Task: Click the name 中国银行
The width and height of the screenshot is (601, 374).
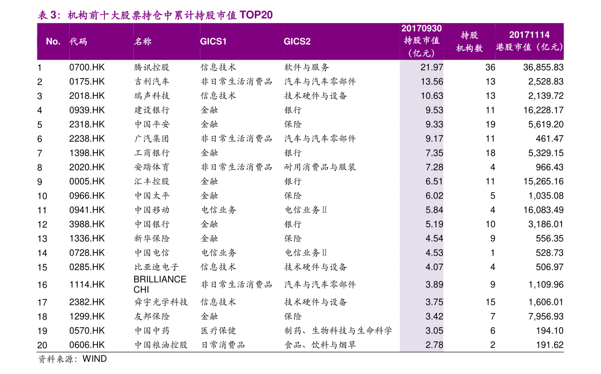Action: point(152,224)
